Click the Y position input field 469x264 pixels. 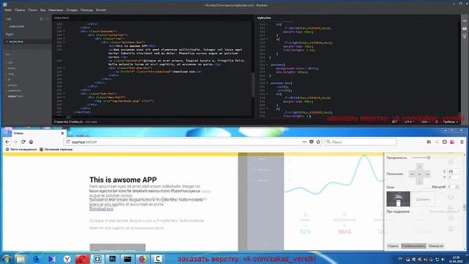454,177
